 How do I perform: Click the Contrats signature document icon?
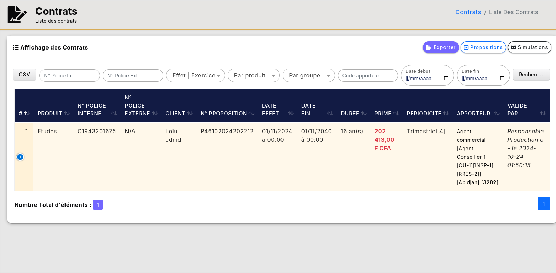[x=17, y=15]
